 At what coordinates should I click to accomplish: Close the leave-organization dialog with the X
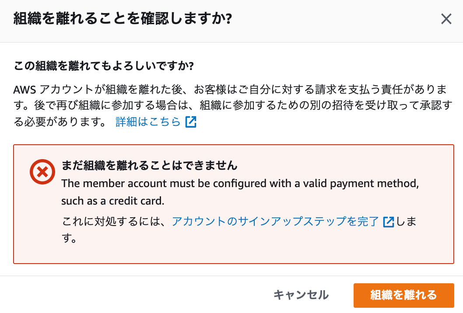coord(446,19)
